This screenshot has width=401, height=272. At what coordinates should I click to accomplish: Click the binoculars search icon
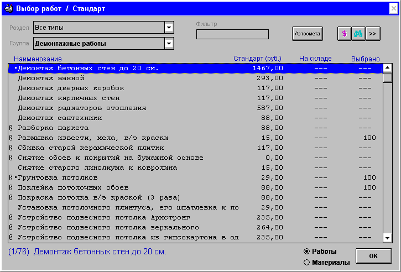pos(358,34)
